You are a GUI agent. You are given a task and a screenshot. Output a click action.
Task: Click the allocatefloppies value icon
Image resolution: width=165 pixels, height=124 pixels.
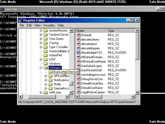(x=78, y=48)
